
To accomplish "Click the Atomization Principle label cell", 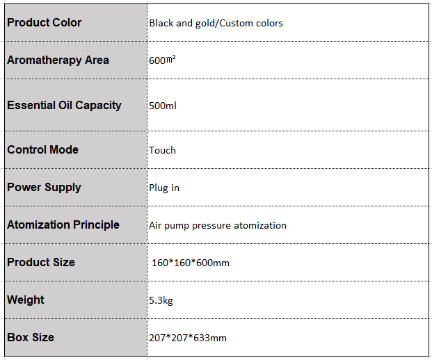I will [x=76, y=224].
